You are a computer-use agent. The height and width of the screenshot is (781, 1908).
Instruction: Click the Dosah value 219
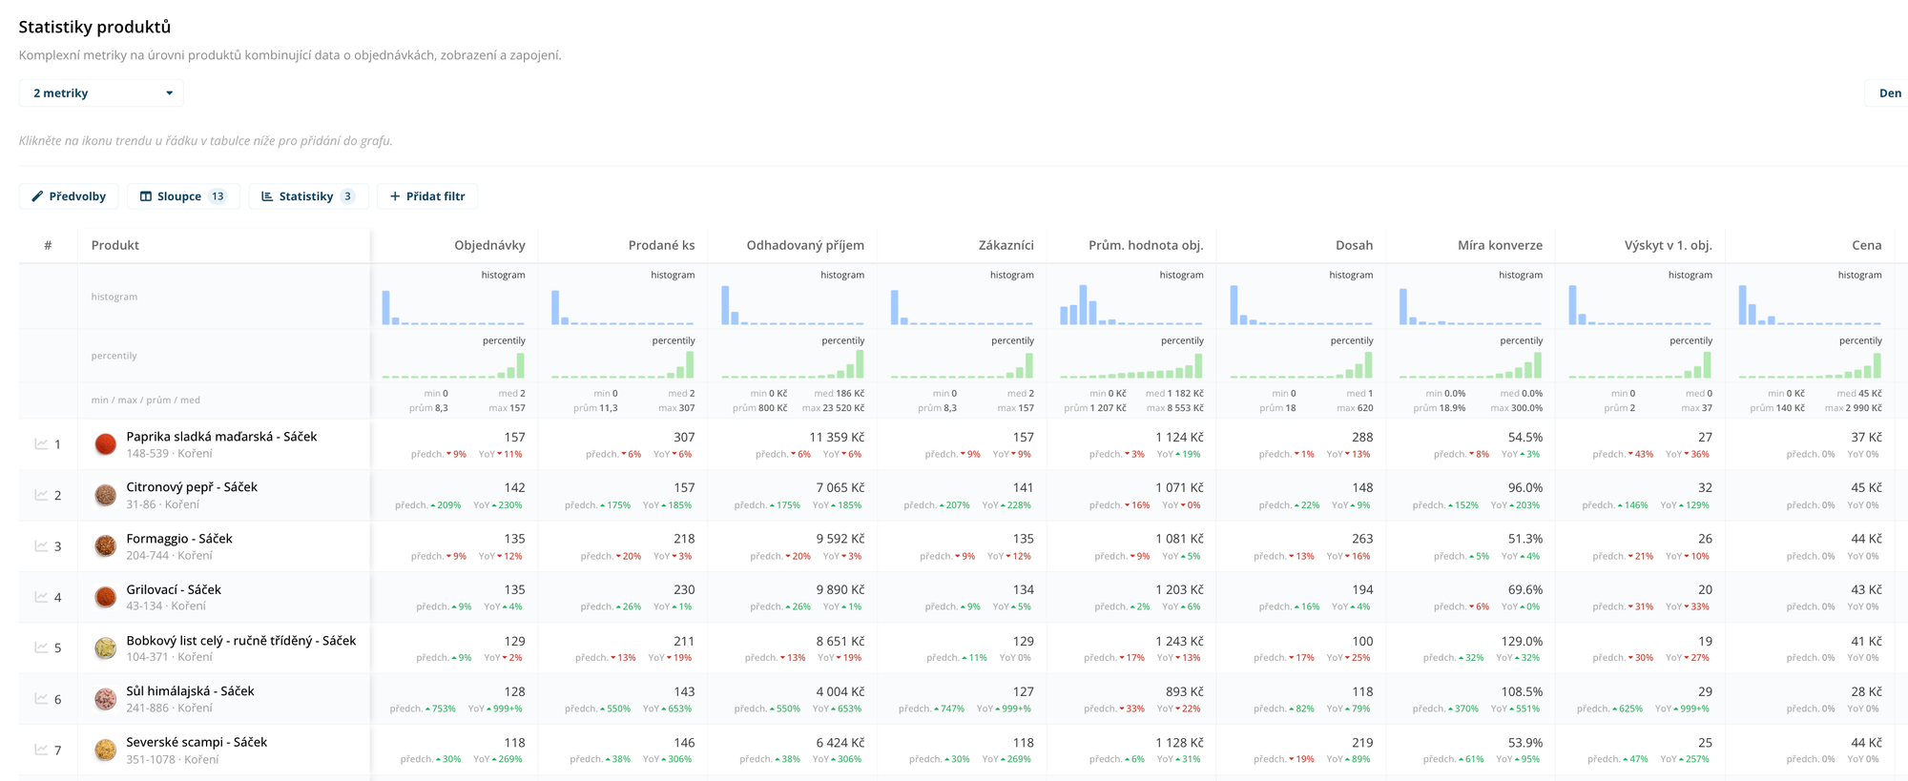tap(1362, 742)
